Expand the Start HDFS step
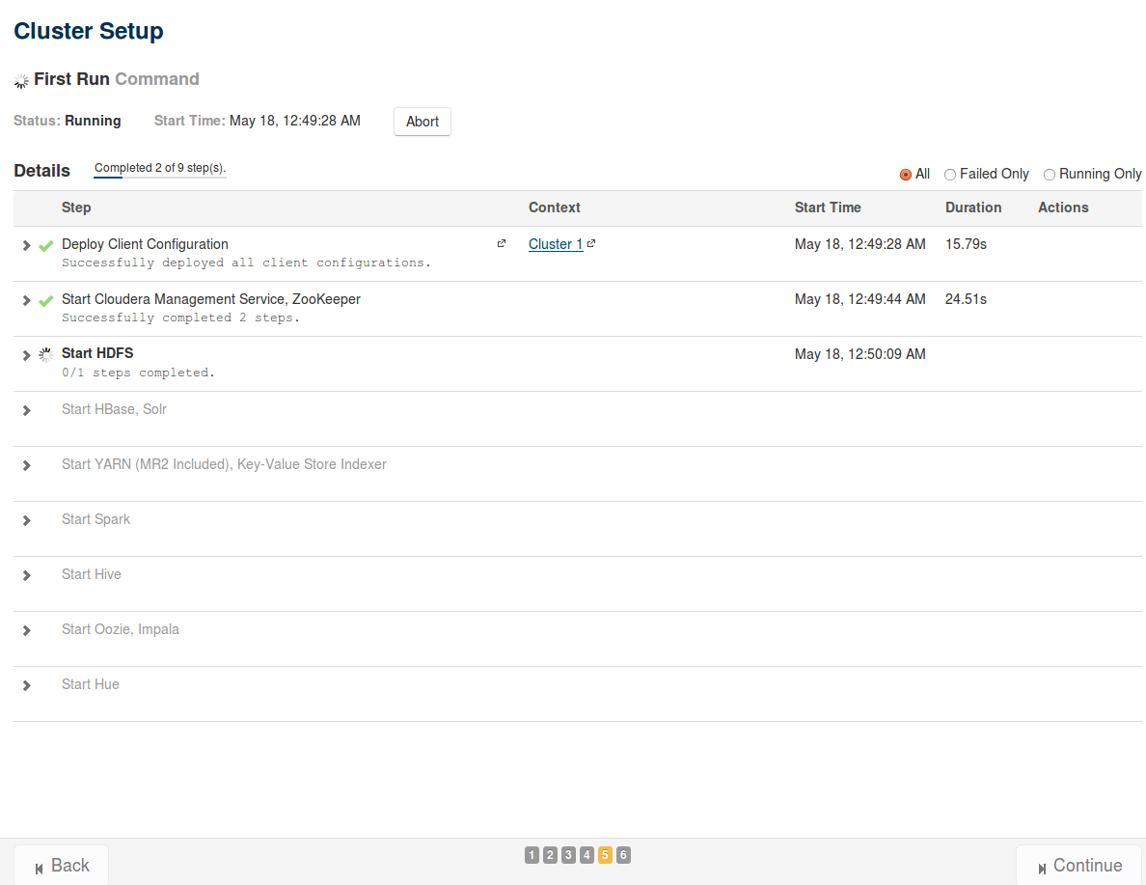 27,355
